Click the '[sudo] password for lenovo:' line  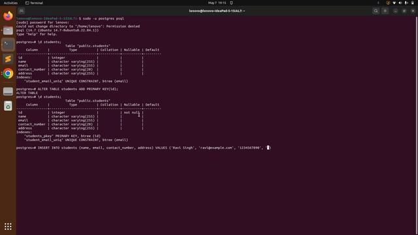point(42,22)
